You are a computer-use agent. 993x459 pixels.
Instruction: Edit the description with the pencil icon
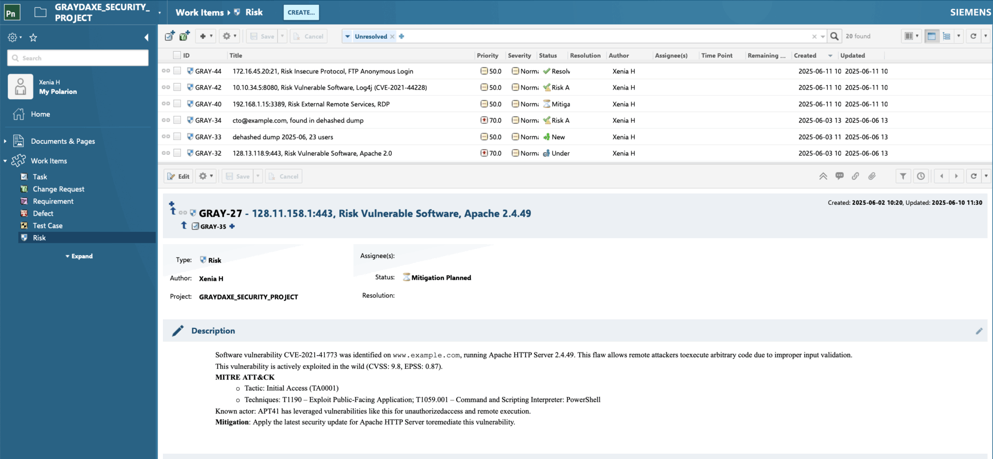coord(979,331)
